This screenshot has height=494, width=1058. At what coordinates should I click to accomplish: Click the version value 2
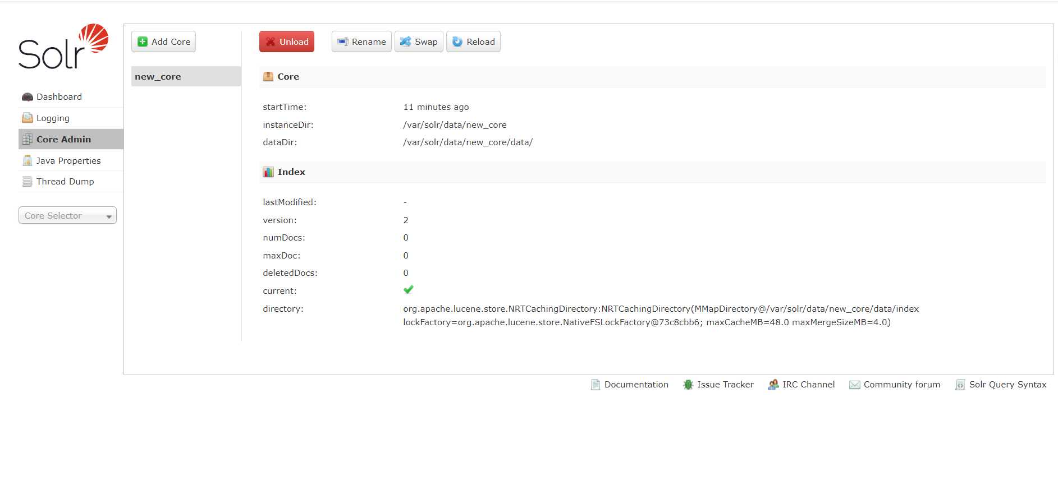click(x=406, y=220)
